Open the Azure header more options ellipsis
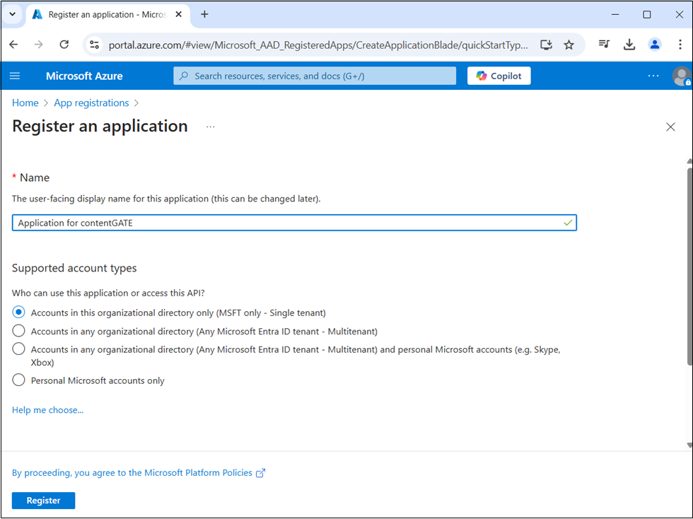This screenshot has width=693, height=519. tap(653, 76)
